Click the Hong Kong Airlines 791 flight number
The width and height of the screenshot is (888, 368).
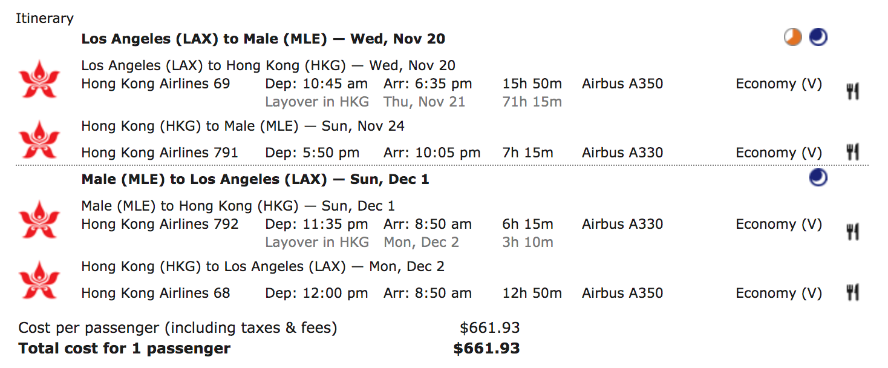[160, 153]
